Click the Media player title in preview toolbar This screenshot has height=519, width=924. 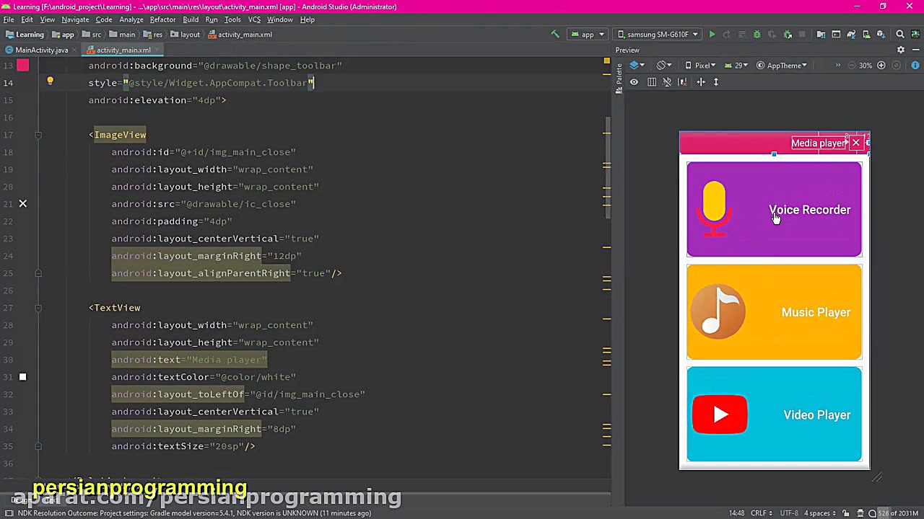pos(818,143)
